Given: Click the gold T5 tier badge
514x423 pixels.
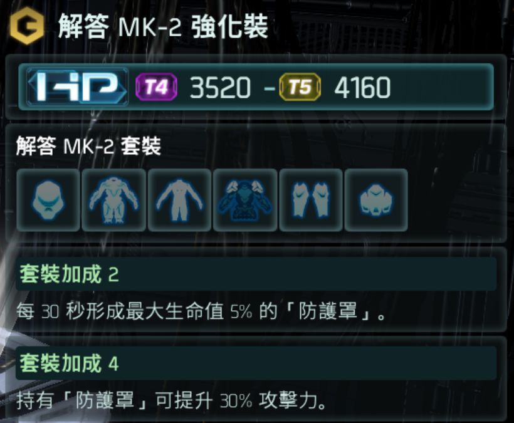Looking at the screenshot, I should pos(300,87).
